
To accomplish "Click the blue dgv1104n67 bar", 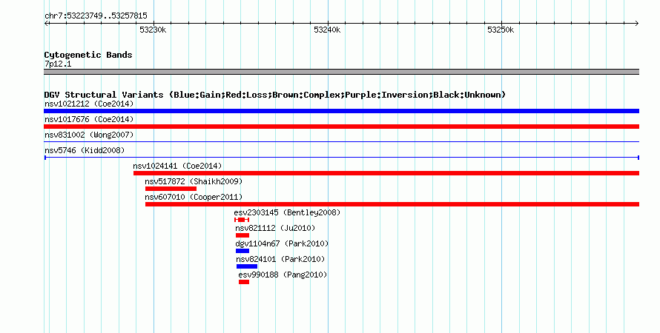I will pos(242,251).
